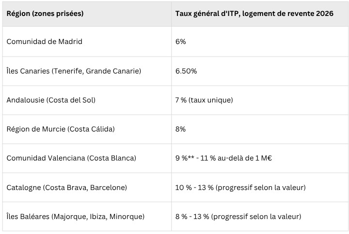This screenshot has width=349, height=234.
Task: Click the 'Andalousie (Costa del Sol)' cell
Action: [87, 100]
